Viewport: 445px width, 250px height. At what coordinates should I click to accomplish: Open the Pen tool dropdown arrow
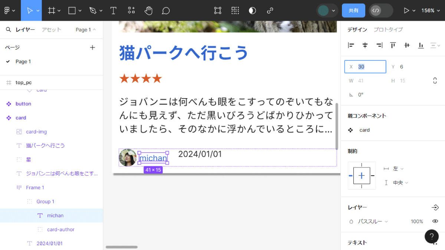101,11
